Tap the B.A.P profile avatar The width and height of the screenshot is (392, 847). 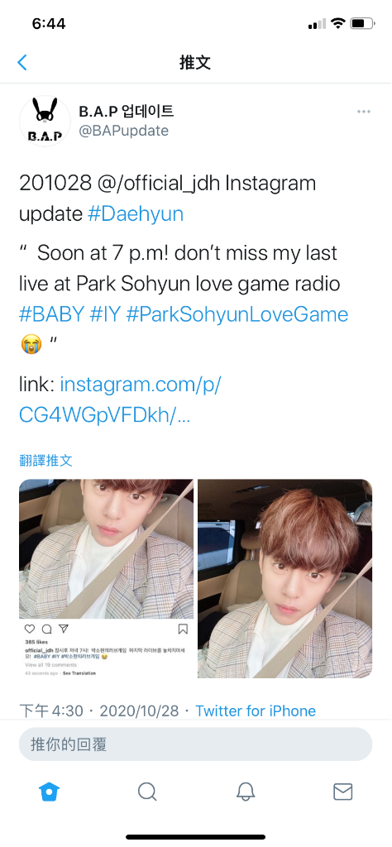point(45,121)
